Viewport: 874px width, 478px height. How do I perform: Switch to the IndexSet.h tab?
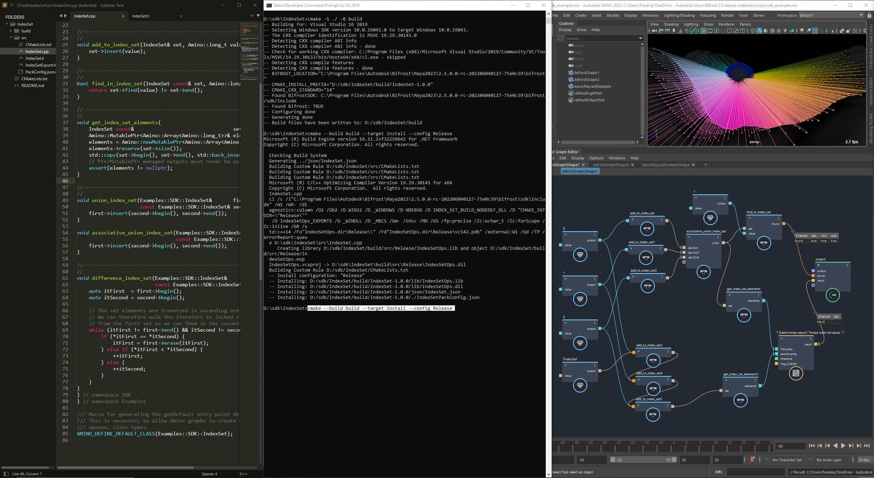[x=141, y=16]
